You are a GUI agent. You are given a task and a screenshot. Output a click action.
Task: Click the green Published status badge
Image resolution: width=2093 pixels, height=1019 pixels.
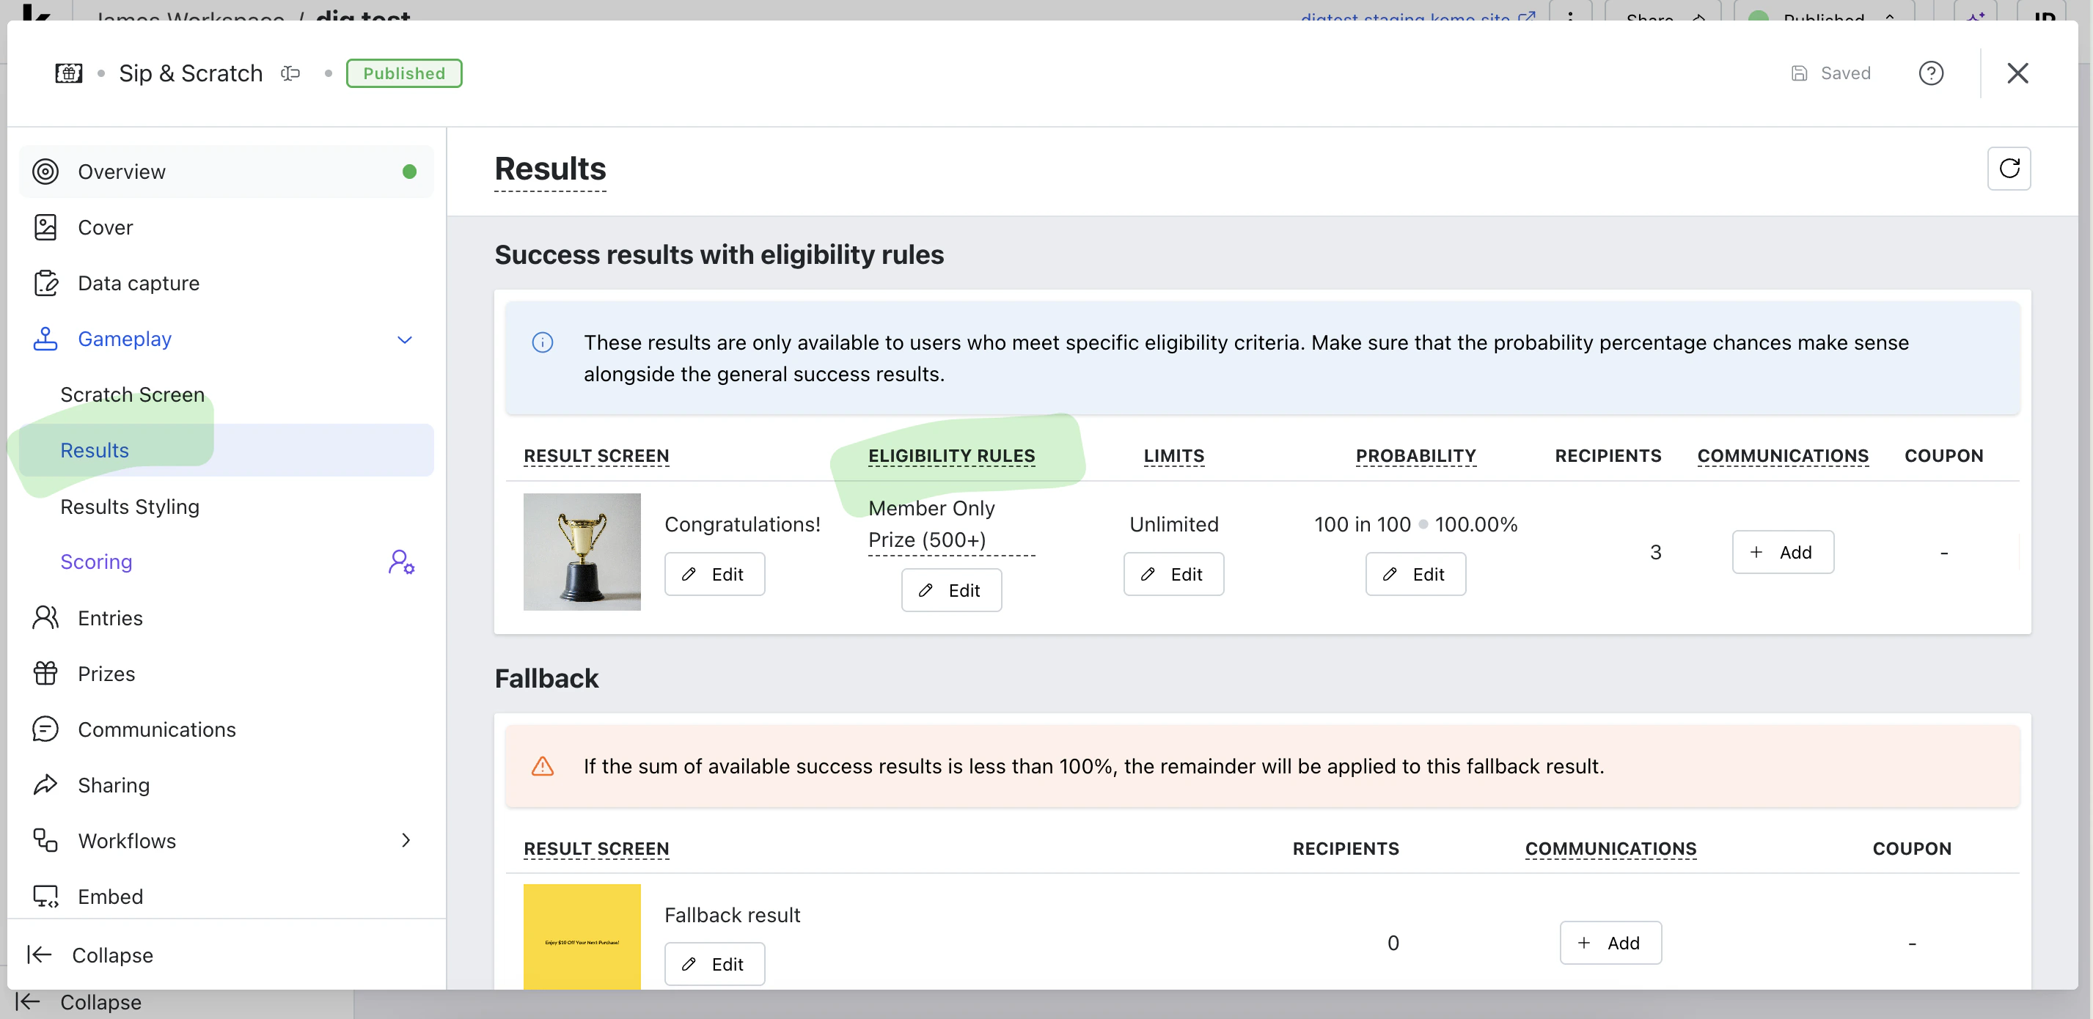coord(404,73)
